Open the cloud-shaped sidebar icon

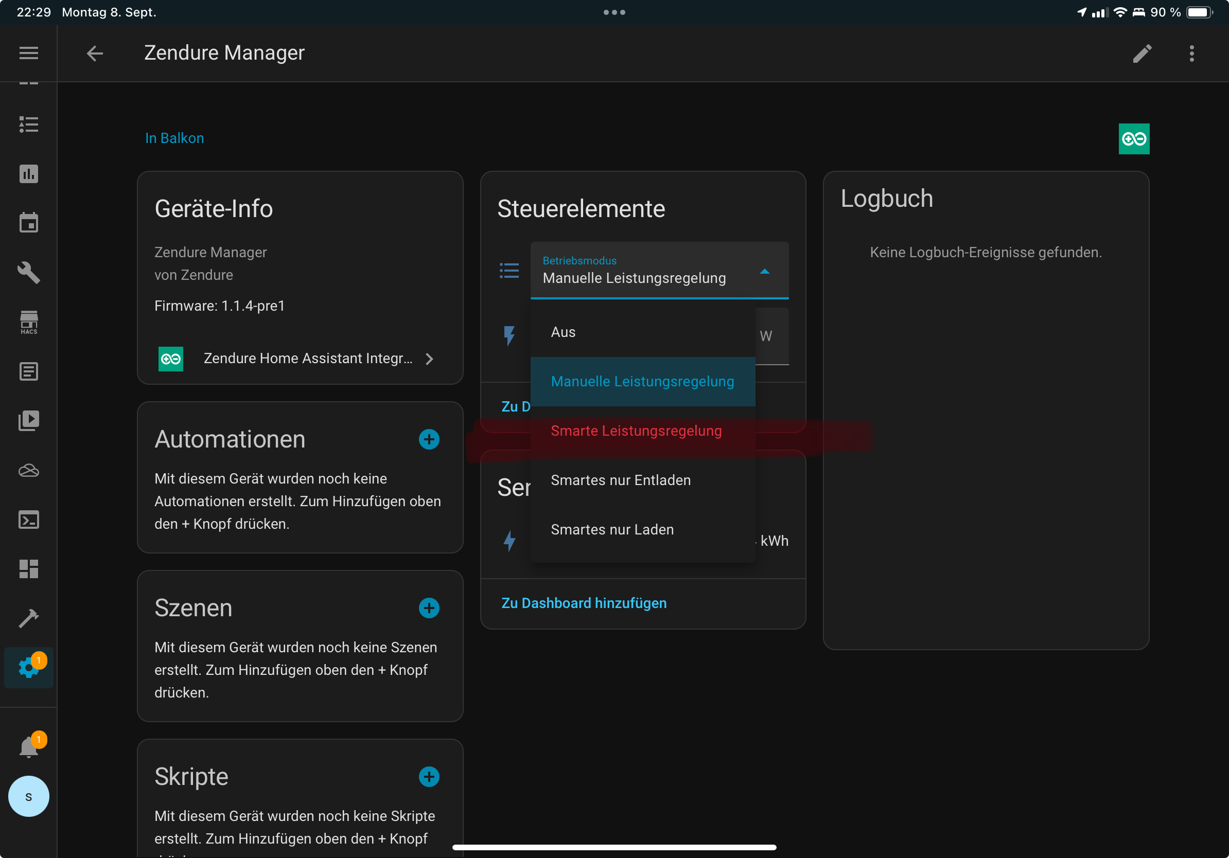coord(28,470)
